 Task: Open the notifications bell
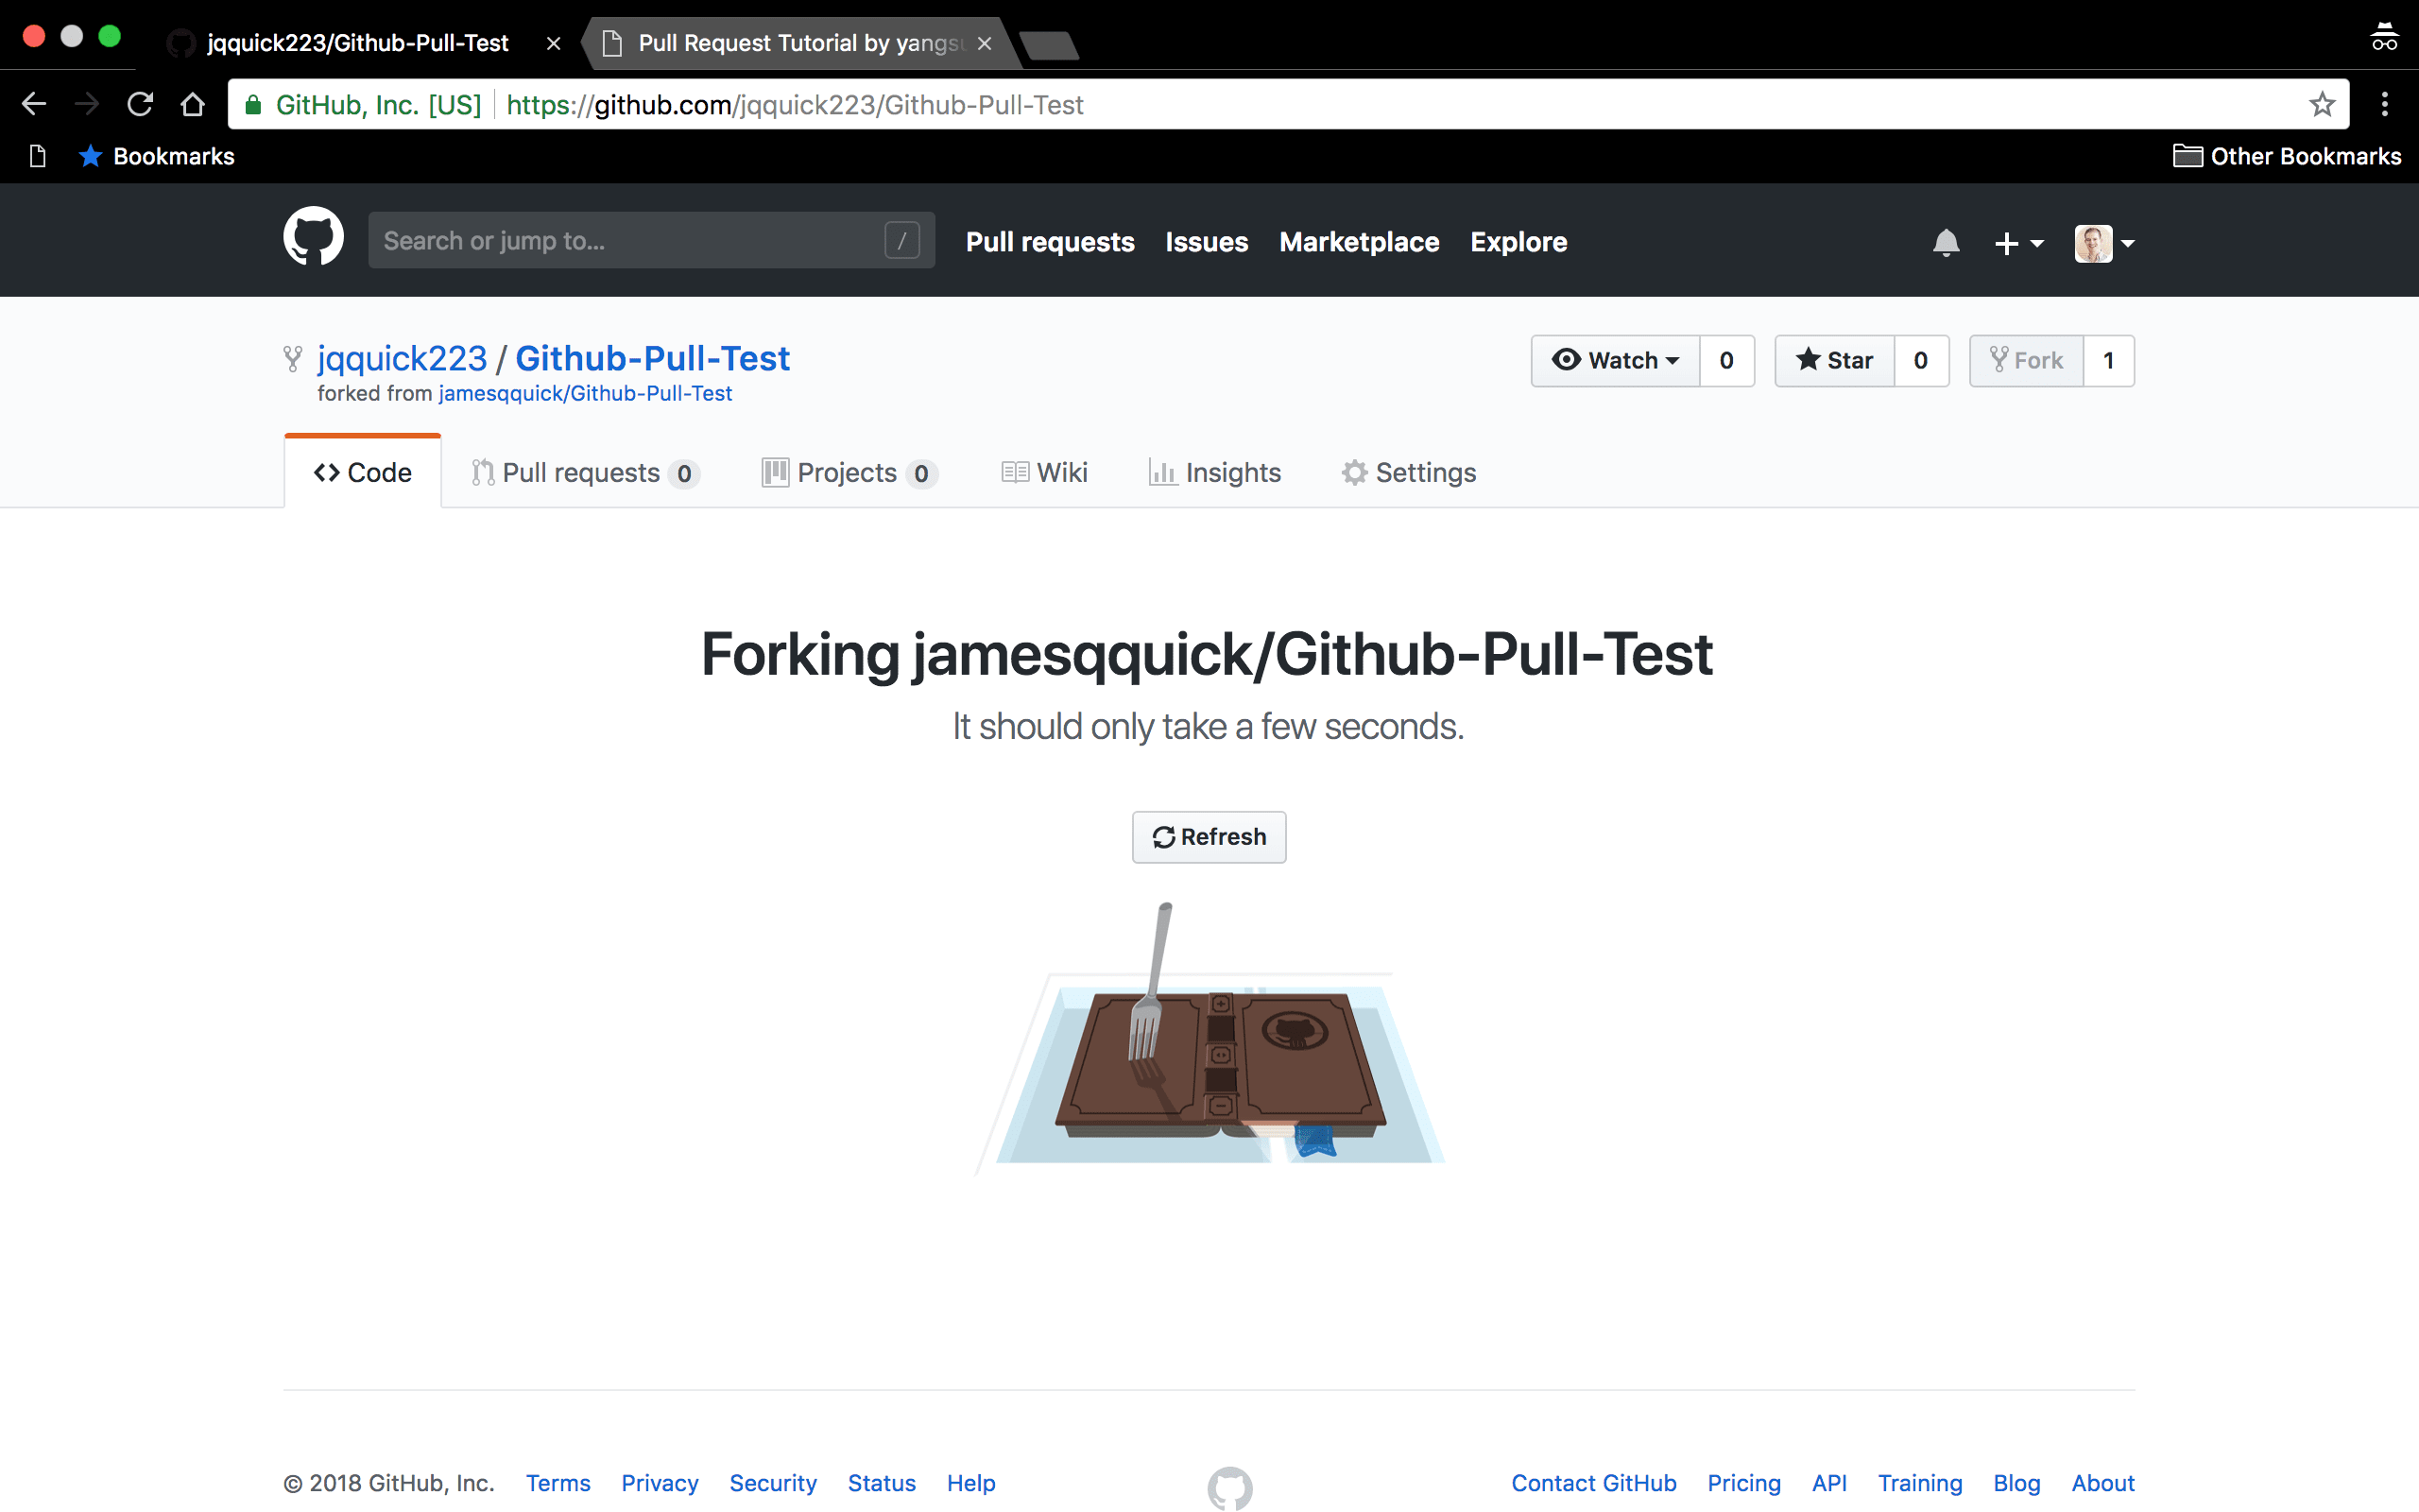(1946, 243)
